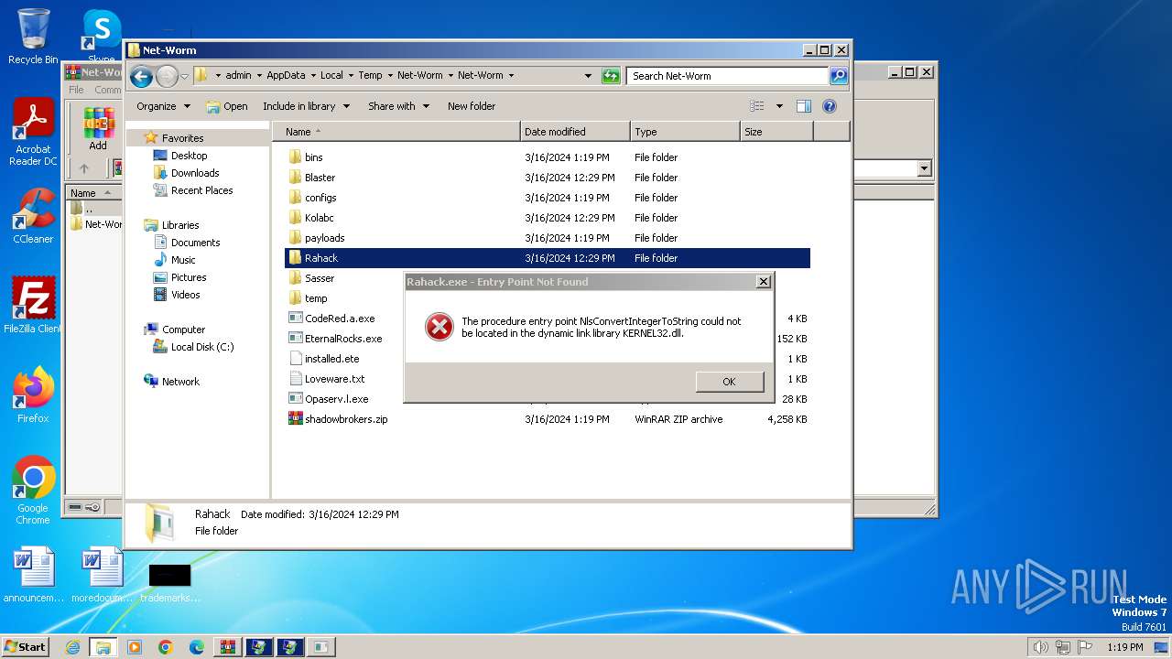Click the Explorer forward arrow button
Viewport: 1172px width, 659px height.
click(x=167, y=76)
